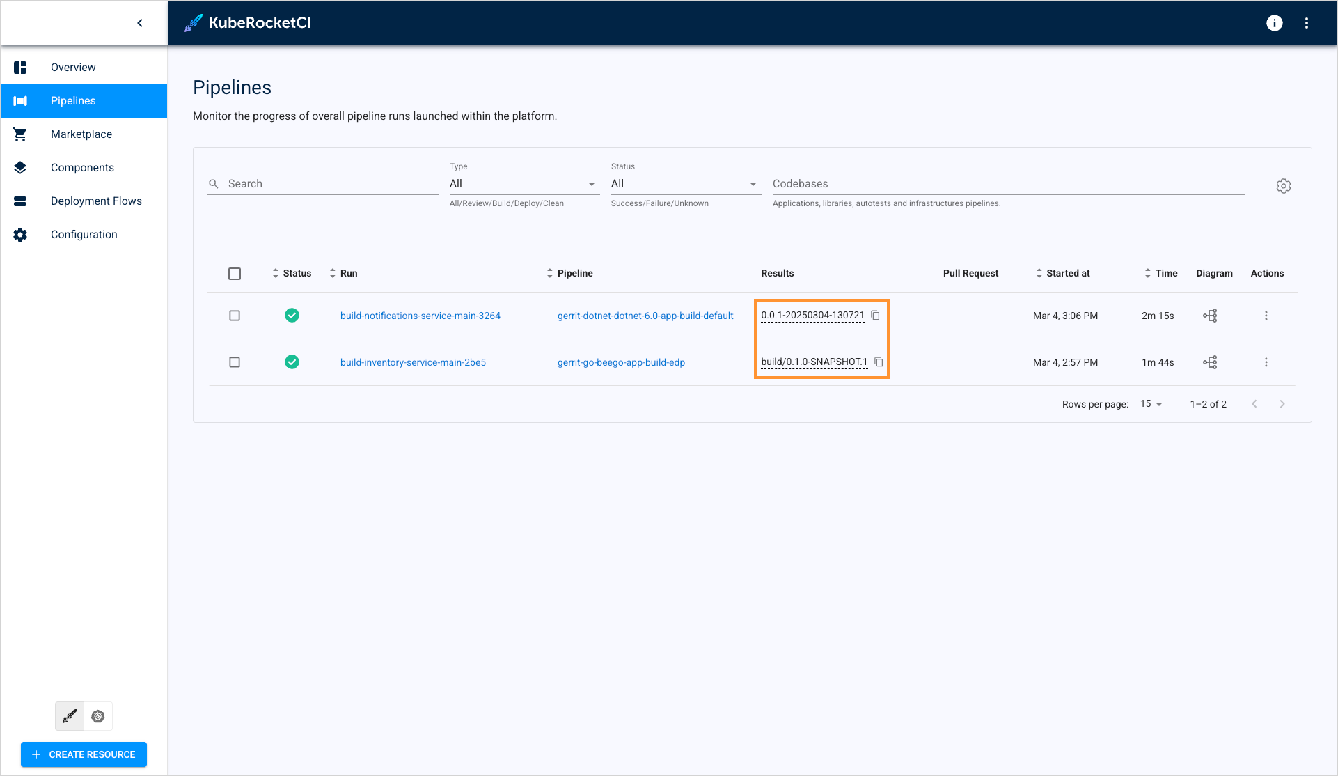Open the Configuration menu in the sidebar
Viewport: 1338px width, 776px height.
[x=84, y=234]
